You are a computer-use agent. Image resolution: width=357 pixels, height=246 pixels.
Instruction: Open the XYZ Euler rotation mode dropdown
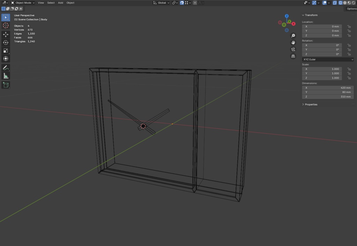click(328, 59)
